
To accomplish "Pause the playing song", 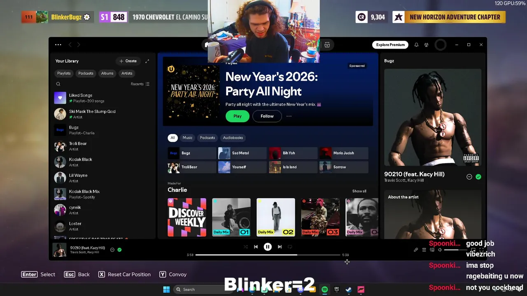I will 268,247.
